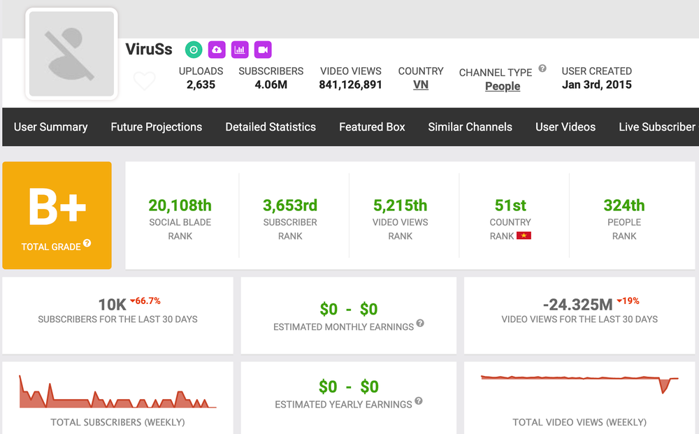The height and width of the screenshot is (434, 699).
Task: Favorite the channel with the heart icon
Action: click(x=145, y=81)
